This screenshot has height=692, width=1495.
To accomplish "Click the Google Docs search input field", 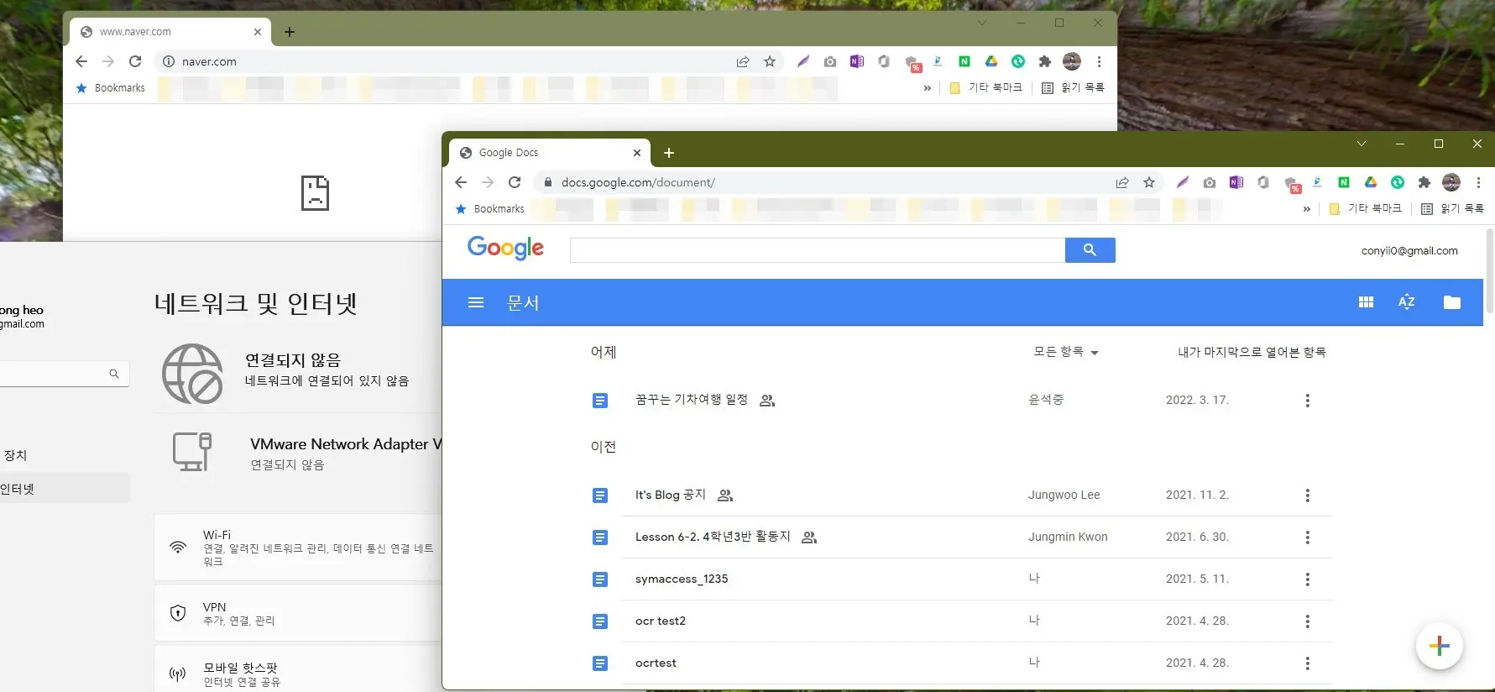I will click(x=818, y=249).
